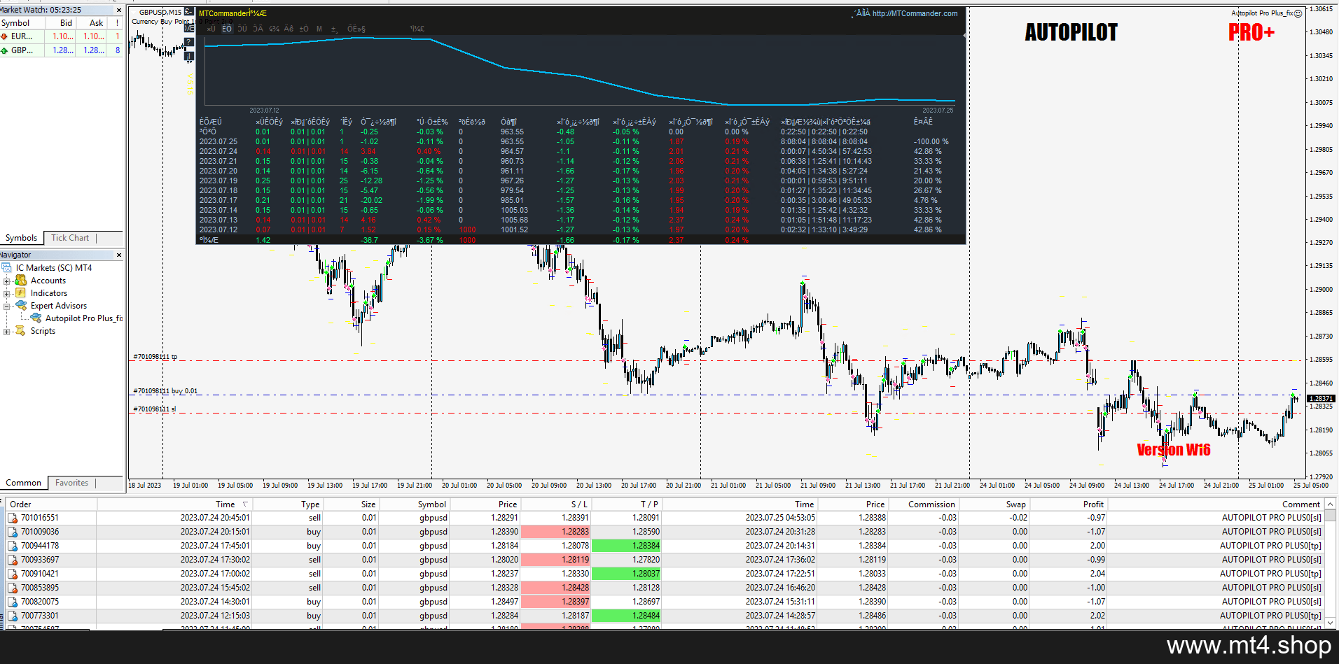Collapse the Expert Advisors tree node

(7, 306)
